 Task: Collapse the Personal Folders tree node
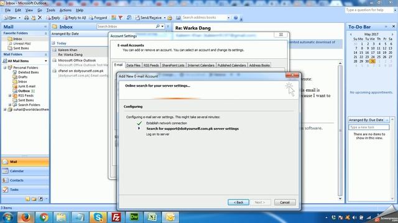click(x=5, y=68)
